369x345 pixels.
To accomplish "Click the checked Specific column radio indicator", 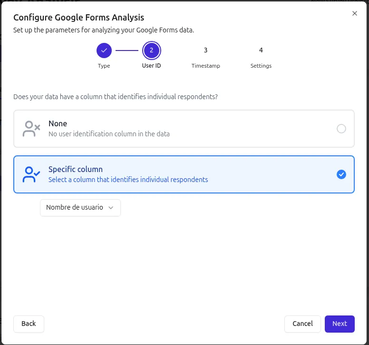I will click(341, 174).
